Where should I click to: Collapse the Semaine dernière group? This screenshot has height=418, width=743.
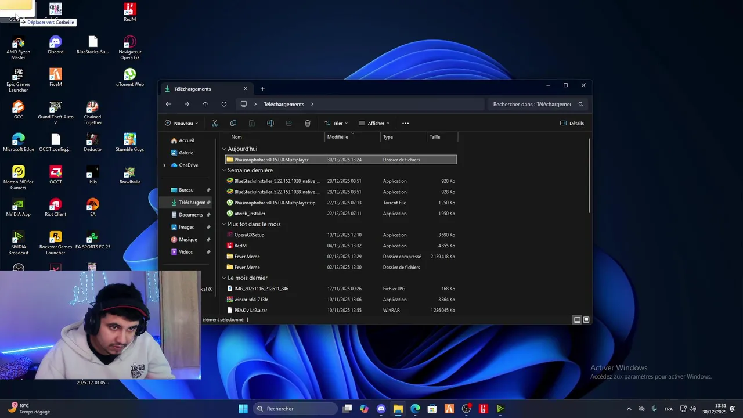pyautogui.click(x=225, y=171)
